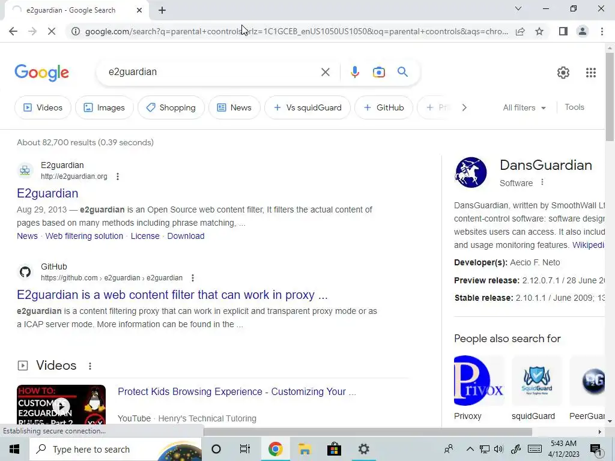Open License sitelink
The width and height of the screenshot is (615, 461).
145,236
